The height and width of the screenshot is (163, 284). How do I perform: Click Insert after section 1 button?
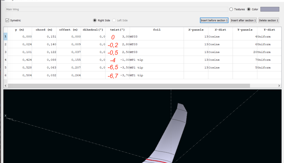pyautogui.click(x=243, y=20)
